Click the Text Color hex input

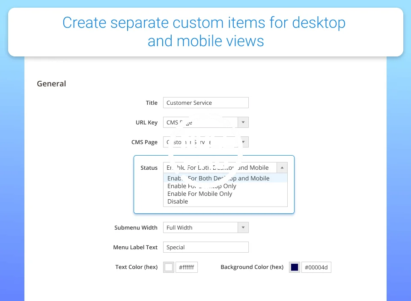click(x=187, y=267)
